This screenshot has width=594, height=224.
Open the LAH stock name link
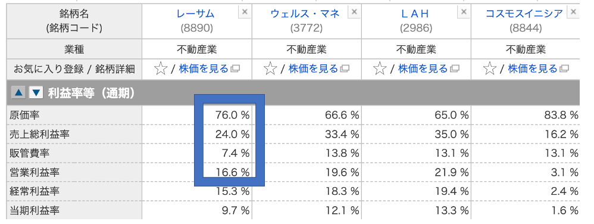[415, 14]
